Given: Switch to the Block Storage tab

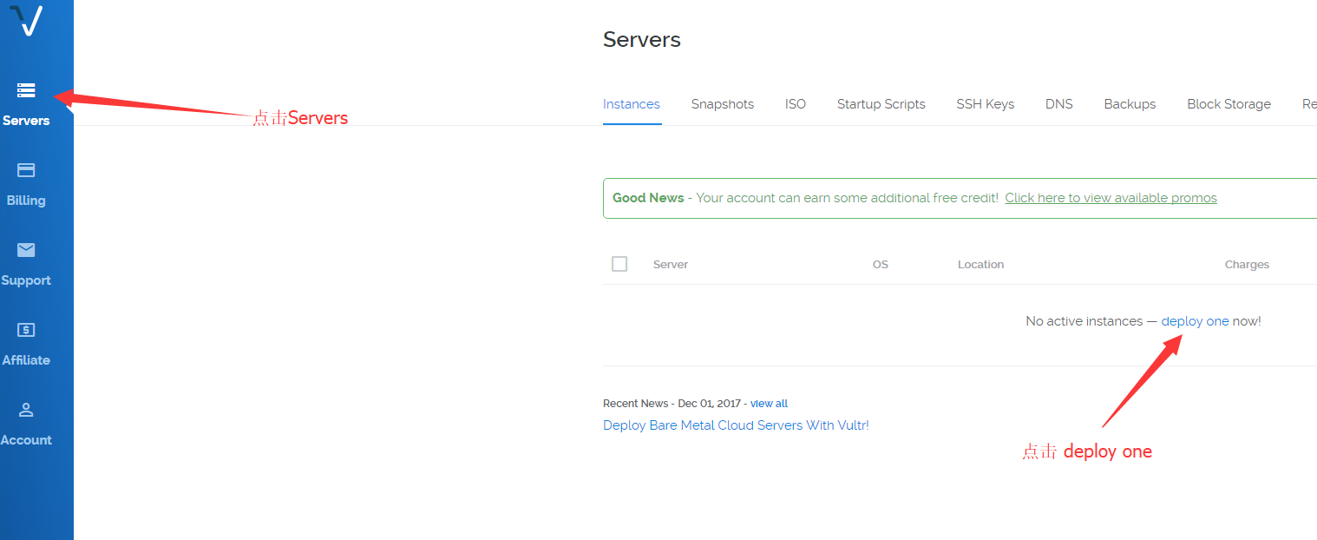Looking at the screenshot, I should pyautogui.click(x=1229, y=103).
